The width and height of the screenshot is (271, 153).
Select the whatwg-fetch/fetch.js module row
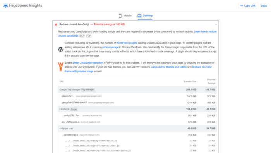click(91, 141)
